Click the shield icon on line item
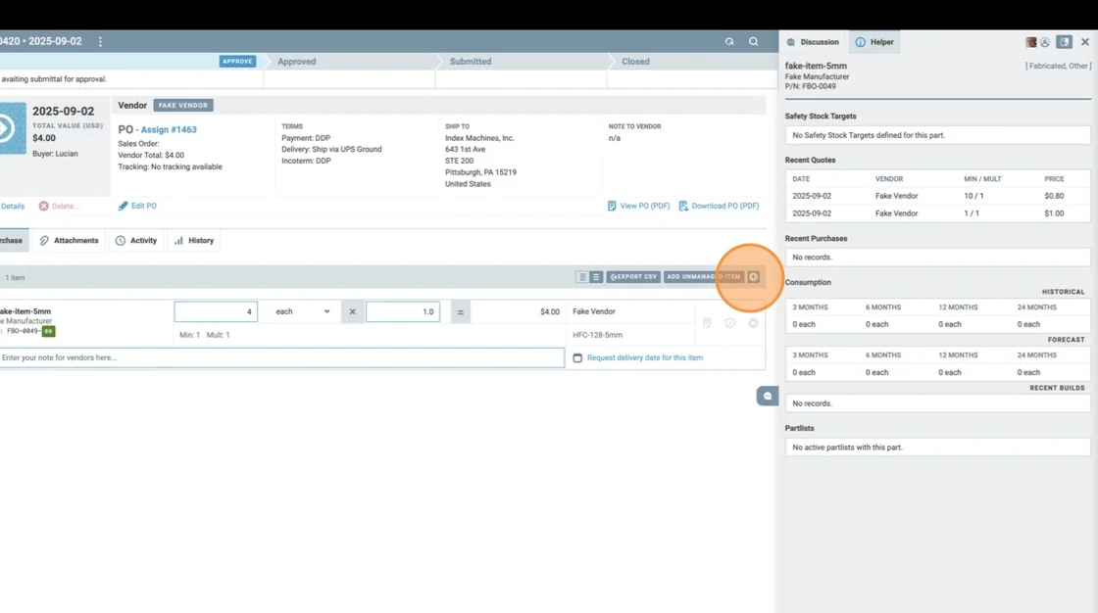The width and height of the screenshot is (1098, 613). (x=729, y=323)
